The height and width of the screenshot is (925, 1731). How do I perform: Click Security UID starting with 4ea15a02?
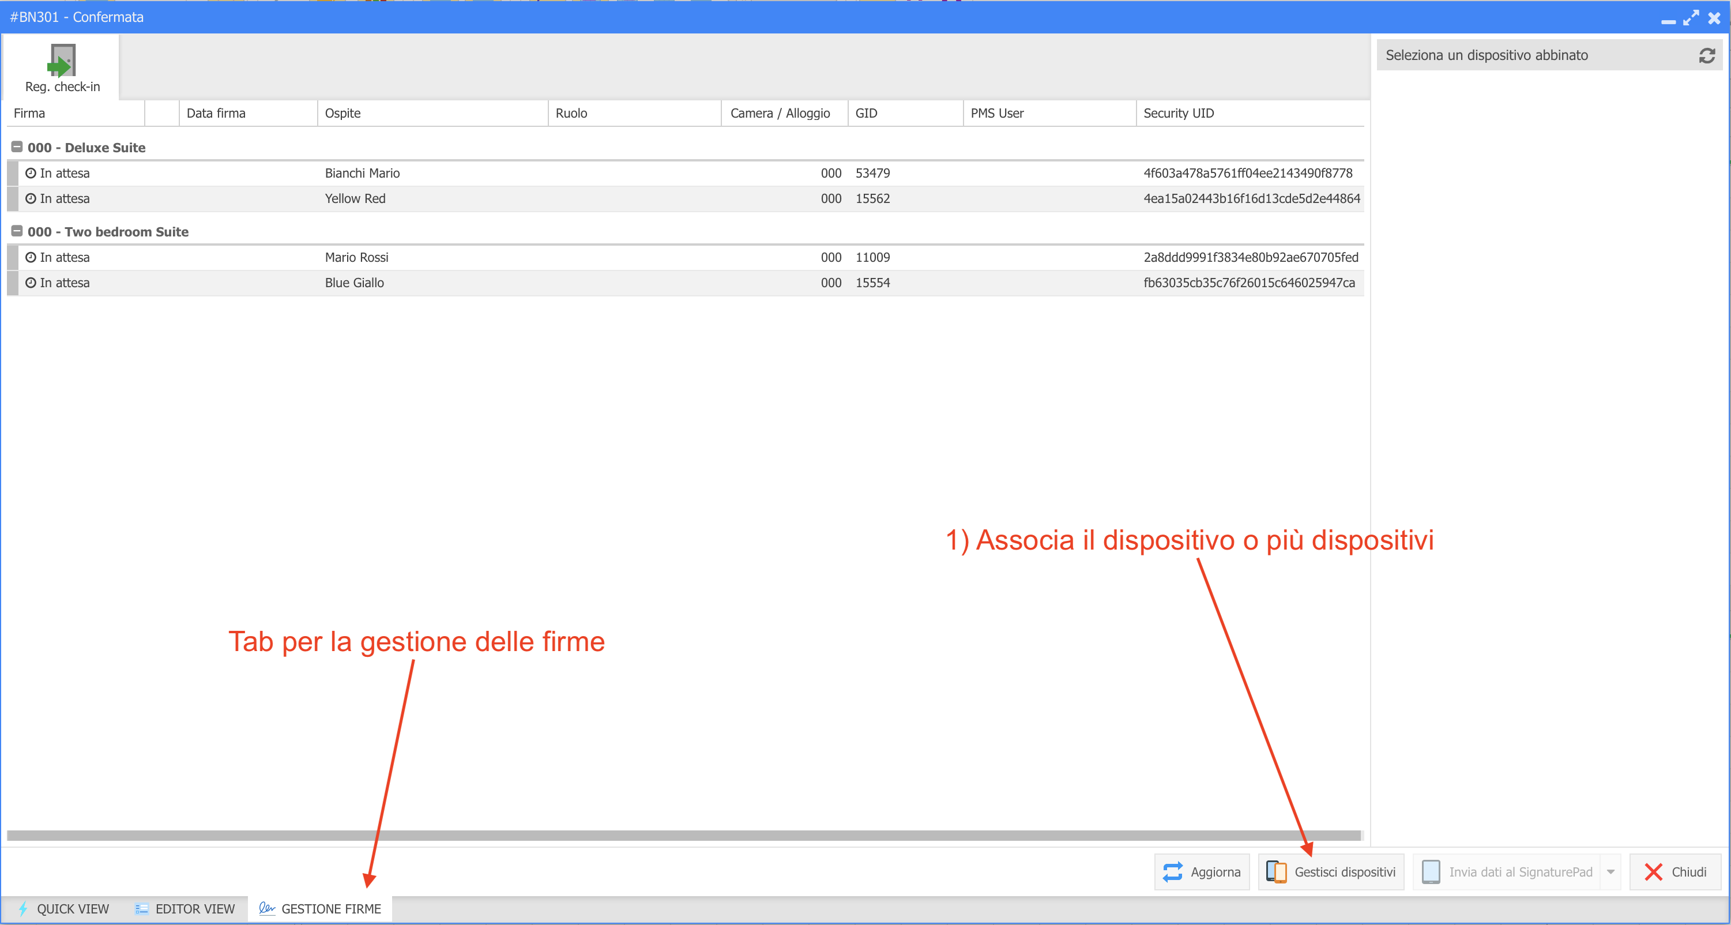pos(1251,198)
